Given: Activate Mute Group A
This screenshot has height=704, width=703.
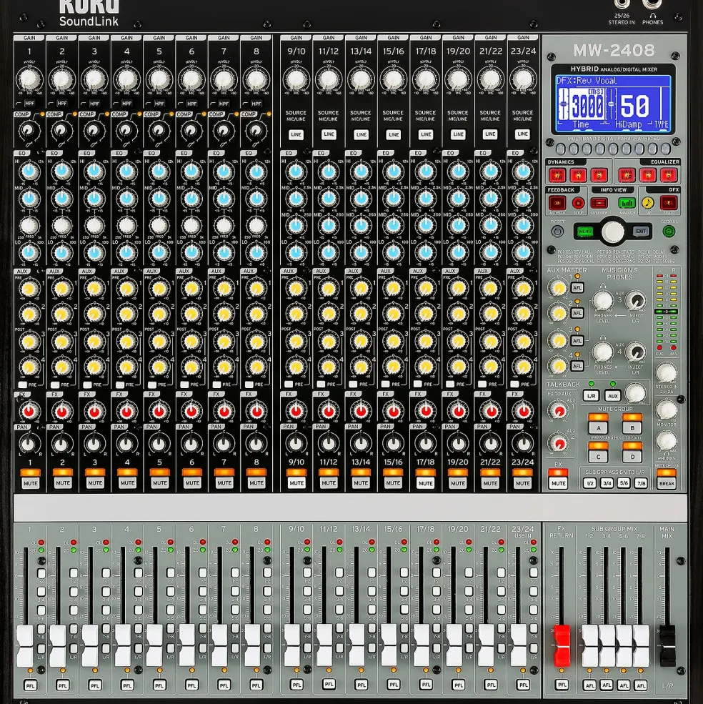Looking at the screenshot, I should 599,428.
